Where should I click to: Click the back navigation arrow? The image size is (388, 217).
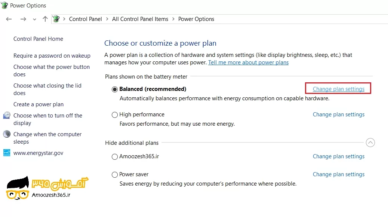click(x=9, y=19)
